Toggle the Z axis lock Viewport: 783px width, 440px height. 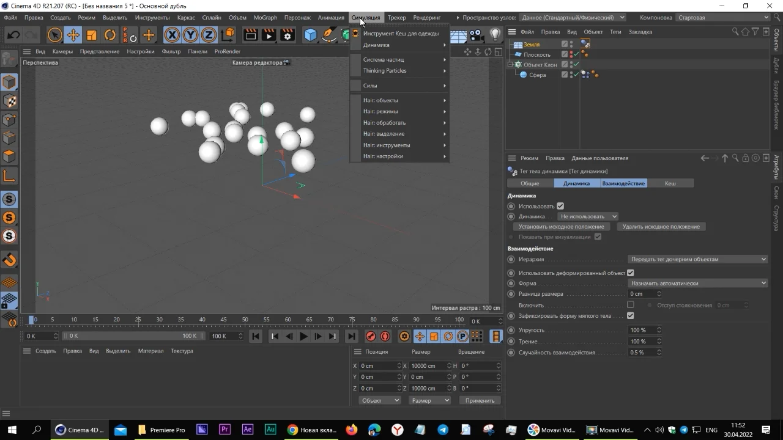tap(209, 35)
